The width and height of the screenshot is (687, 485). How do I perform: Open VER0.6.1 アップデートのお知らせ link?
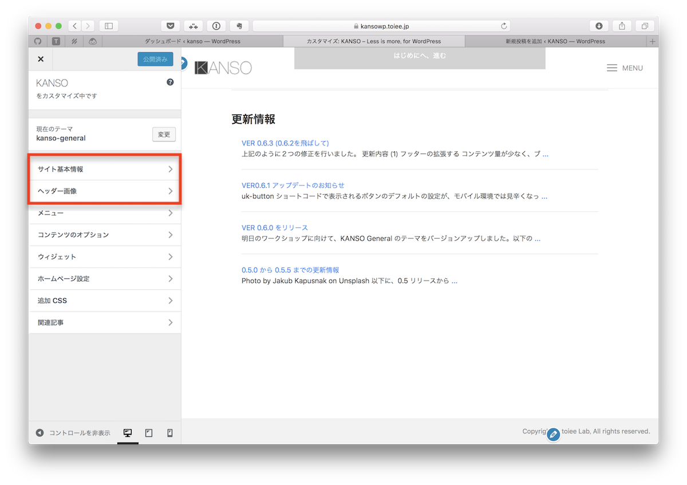tap(293, 186)
